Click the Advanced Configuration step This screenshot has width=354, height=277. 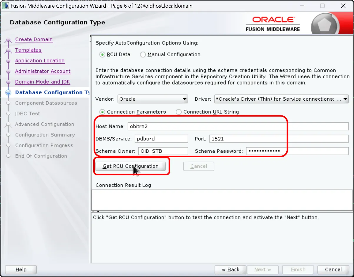tap(44, 124)
